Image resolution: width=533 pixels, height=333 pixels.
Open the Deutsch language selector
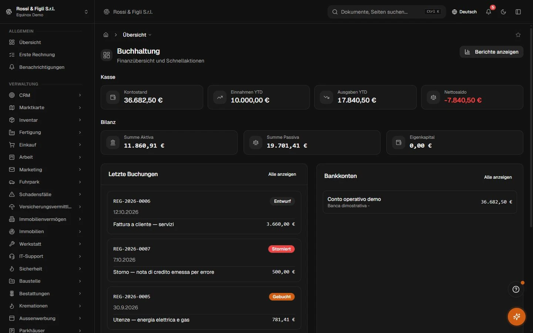click(x=464, y=12)
